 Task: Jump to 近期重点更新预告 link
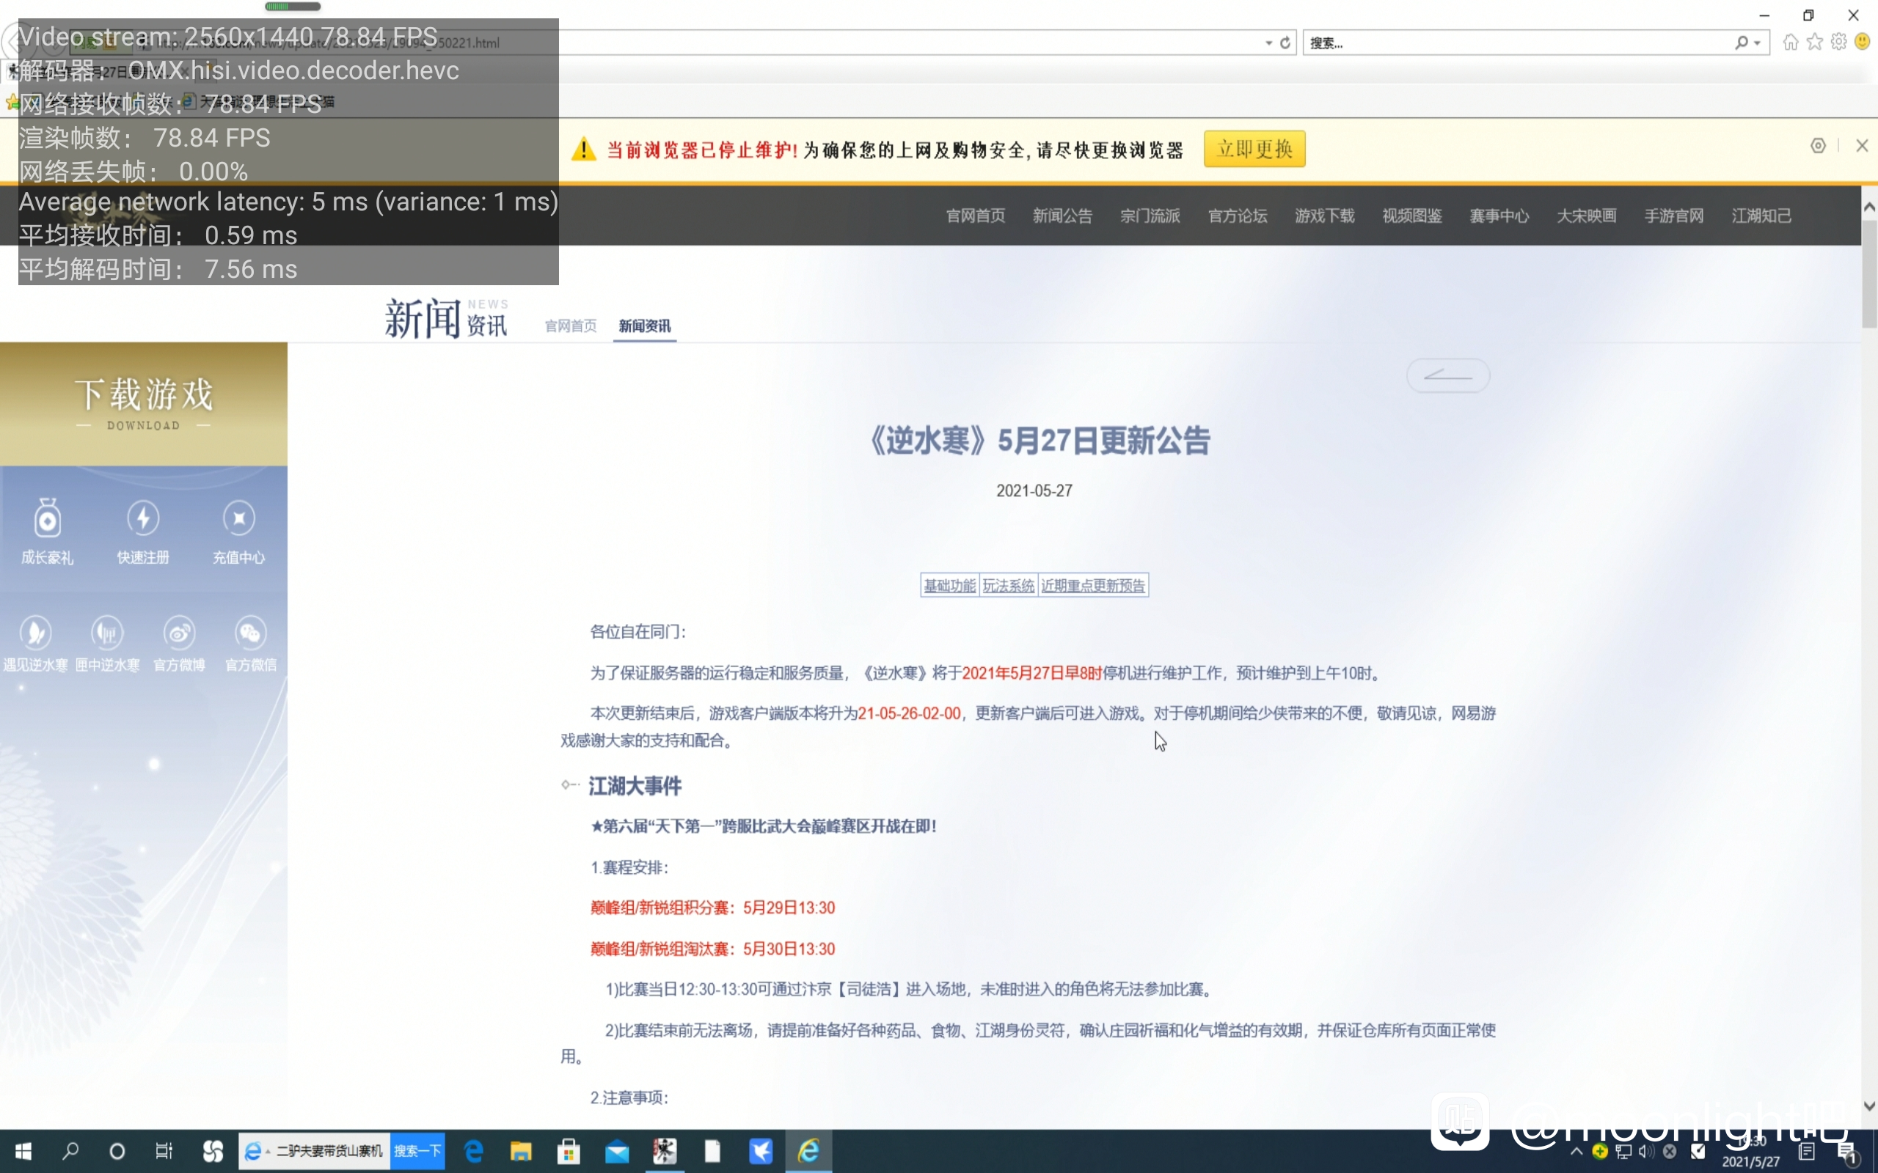pos(1094,586)
